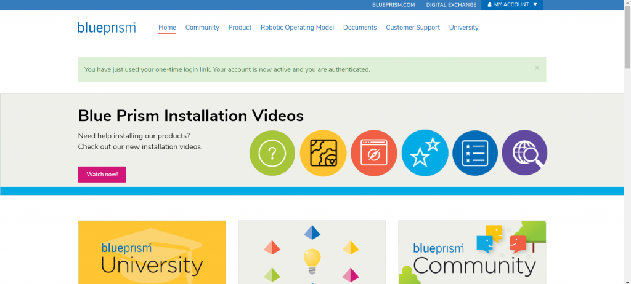Click the purple globe search circle icon
This screenshot has height=284, width=631.
525,152
